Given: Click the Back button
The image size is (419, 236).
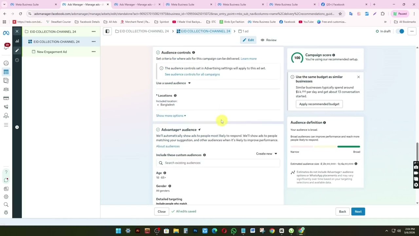Looking at the screenshot, I should (x=342, y=211).
